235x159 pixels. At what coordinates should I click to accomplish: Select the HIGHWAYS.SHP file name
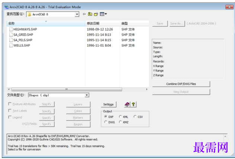pyautogui.click(x=25, y=29)
